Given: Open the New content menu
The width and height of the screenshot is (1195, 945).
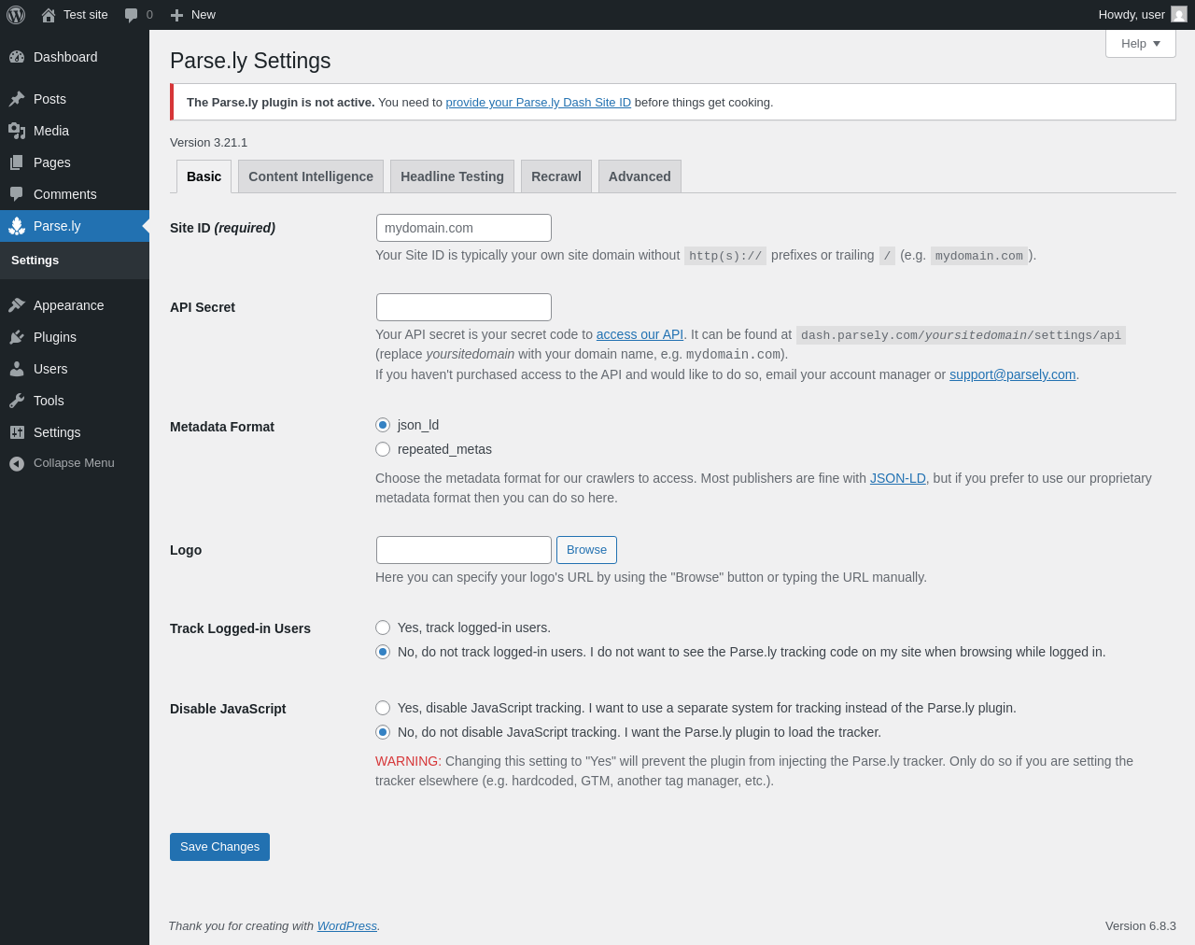Looking at the screenshot, I should (x=193, y=15).
